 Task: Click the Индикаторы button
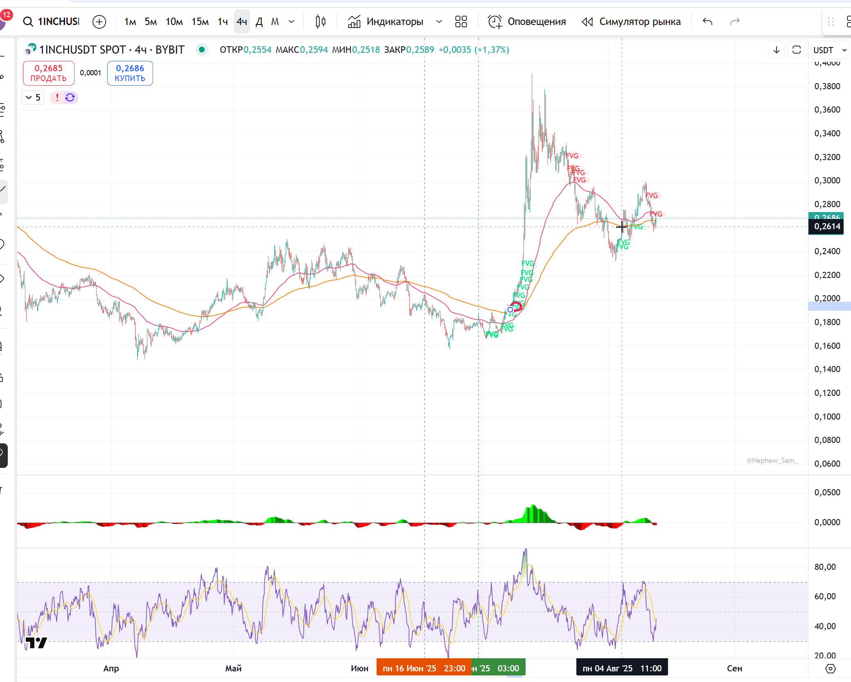386,21
